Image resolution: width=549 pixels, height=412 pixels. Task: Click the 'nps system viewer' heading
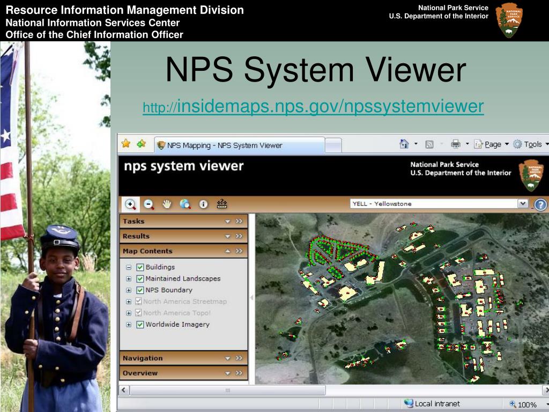pos(183,166)
